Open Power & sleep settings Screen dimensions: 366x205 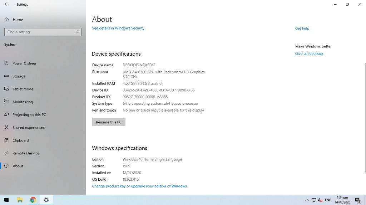[x=24, y=63]
